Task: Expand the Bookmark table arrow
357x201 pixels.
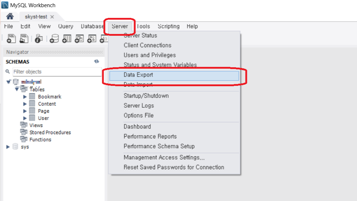Action: tap(25, 97)
